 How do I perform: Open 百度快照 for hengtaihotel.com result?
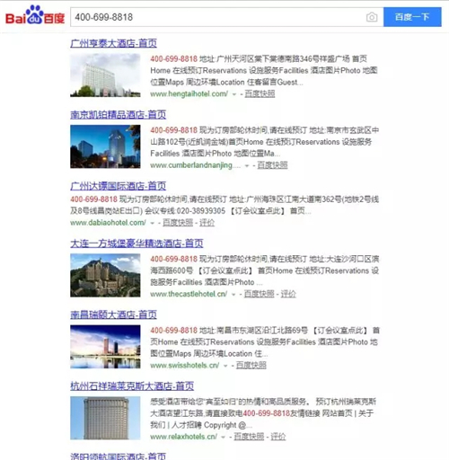260,94
